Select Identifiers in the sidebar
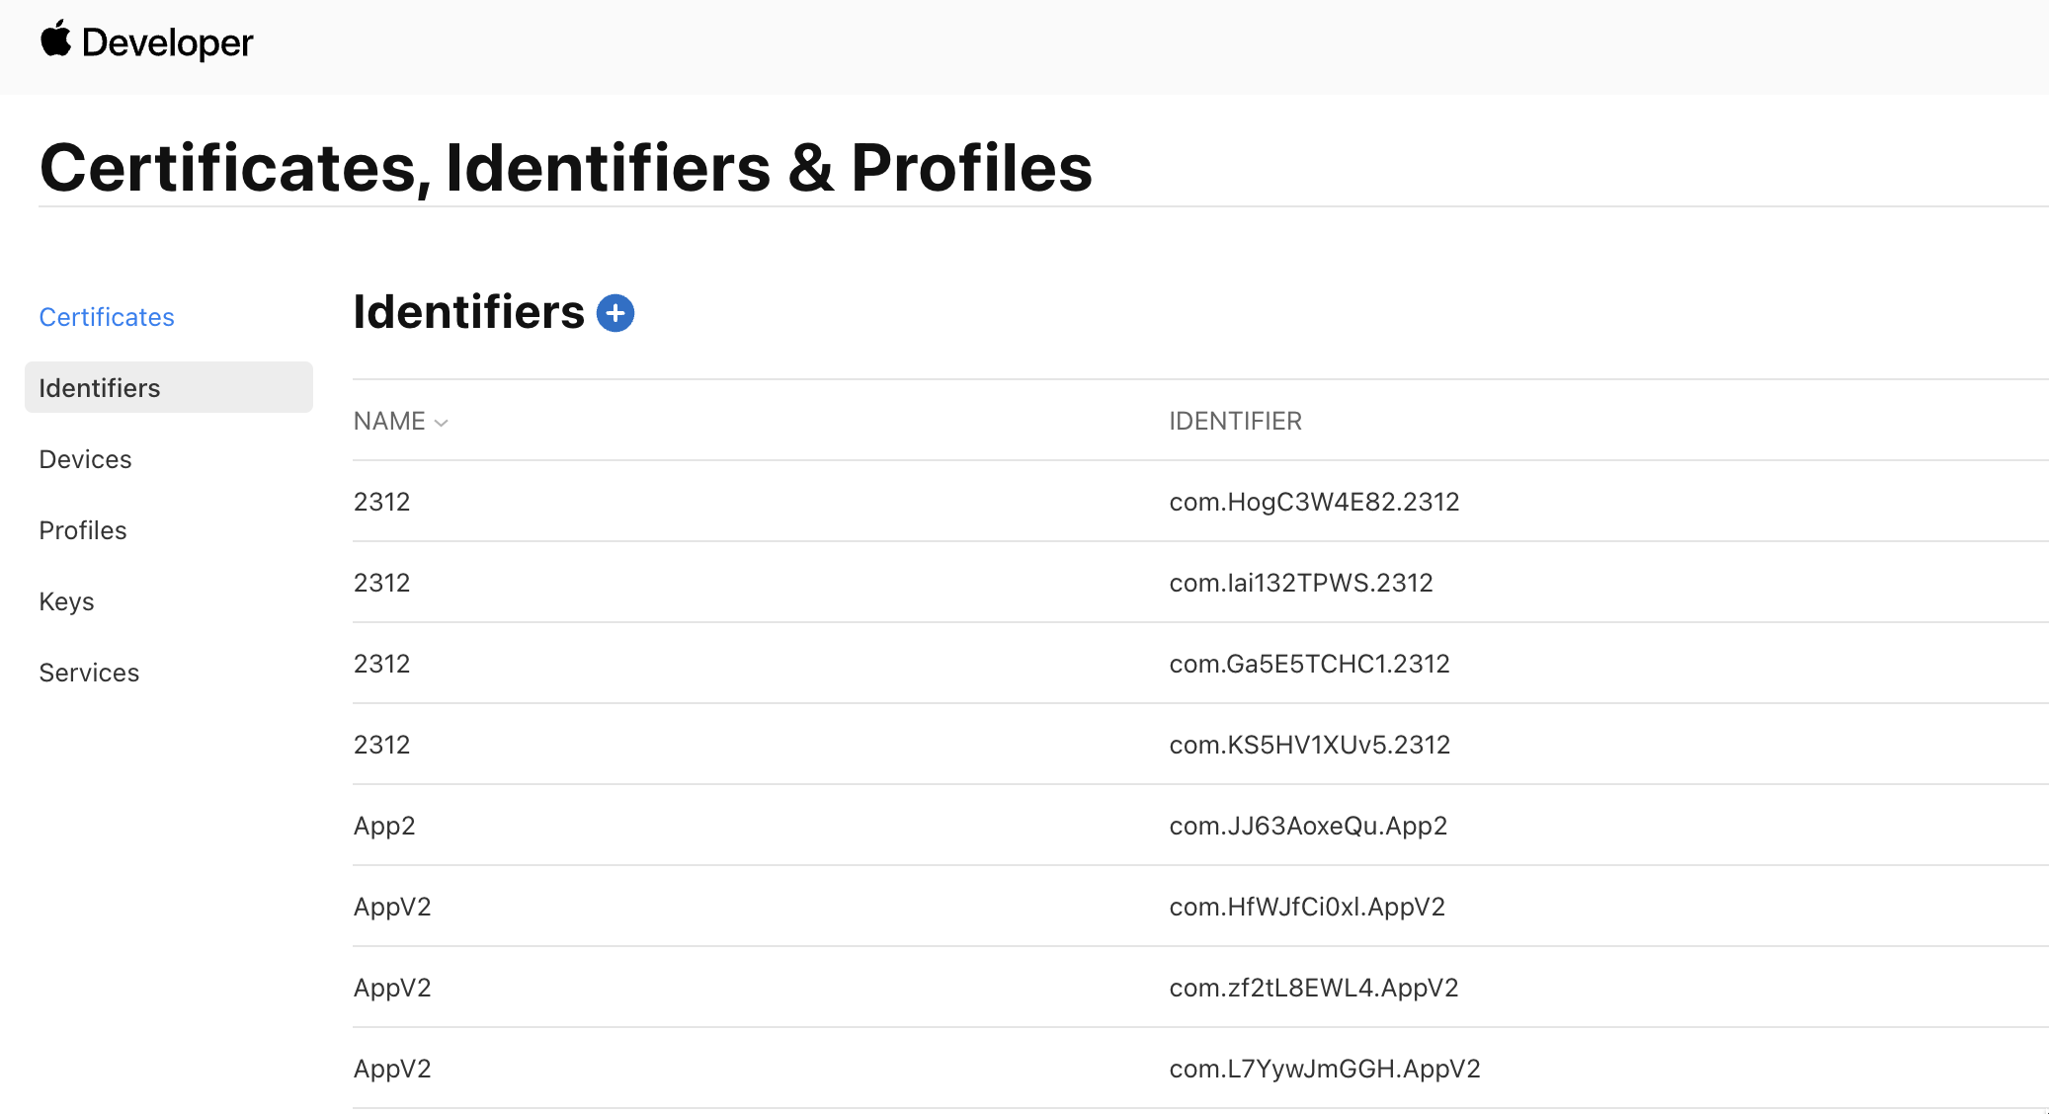Viewport: 2049px width, 1114px height. pyautogui.click(x=169, y=387)
